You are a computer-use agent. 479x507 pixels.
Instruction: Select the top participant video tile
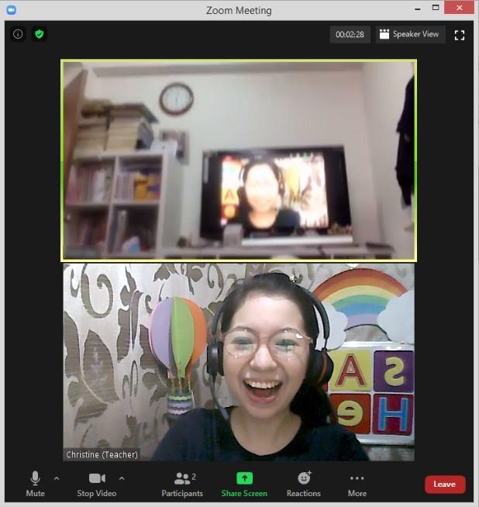(x=239, y=160)
